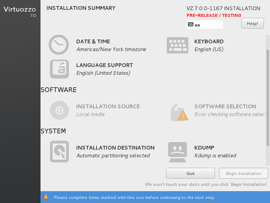Image resolution: width=270 pixels, height=203 pixels.
Task: Open the KDUMP 'Kdump is enabled' label
Action: tap(215, 156)
